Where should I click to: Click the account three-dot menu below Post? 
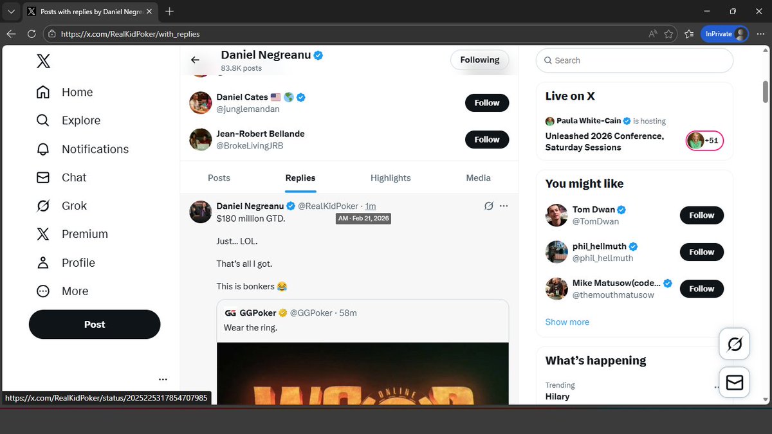(x=163, y=379)
